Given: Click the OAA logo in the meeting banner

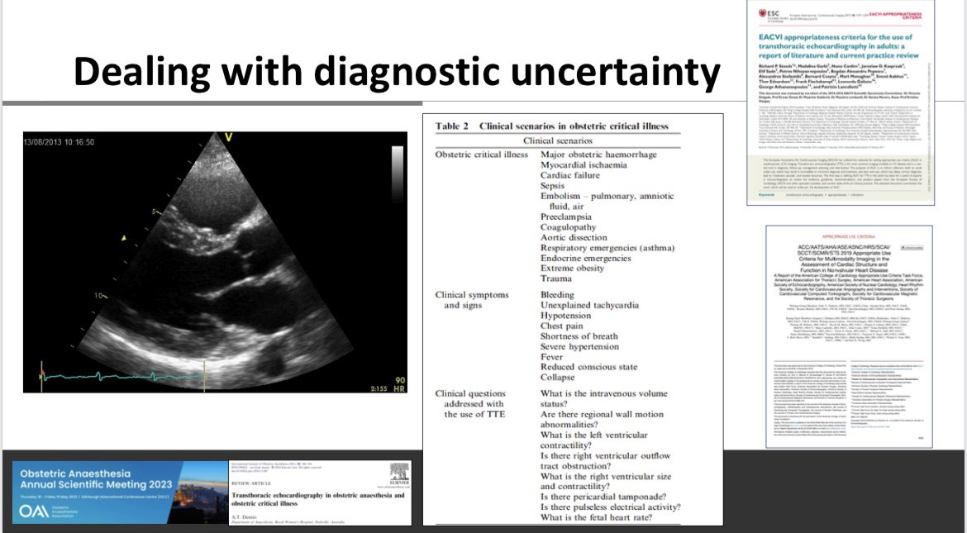Looking at the screenshot, I should (34, 511).
